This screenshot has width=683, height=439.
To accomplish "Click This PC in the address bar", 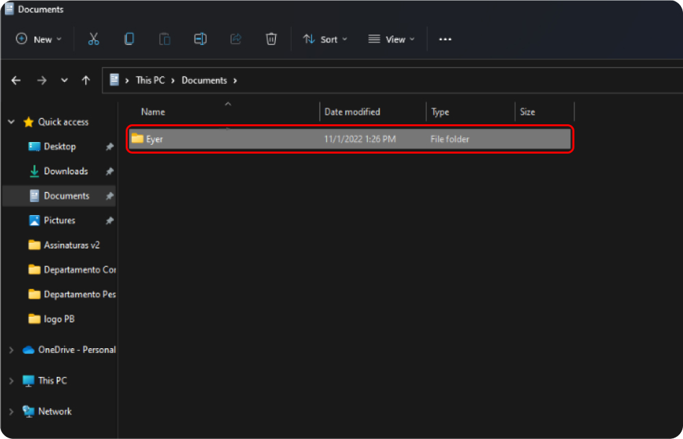I will pyautogui.click(x=150, y=80).
